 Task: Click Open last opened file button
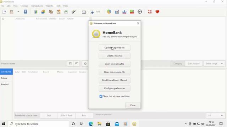click(114, 48)
